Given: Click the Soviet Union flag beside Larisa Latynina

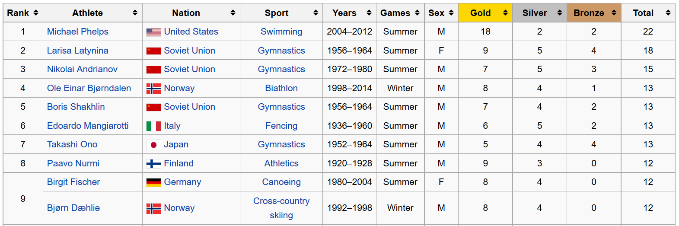Looking at the screenshot, I should 153,51.
